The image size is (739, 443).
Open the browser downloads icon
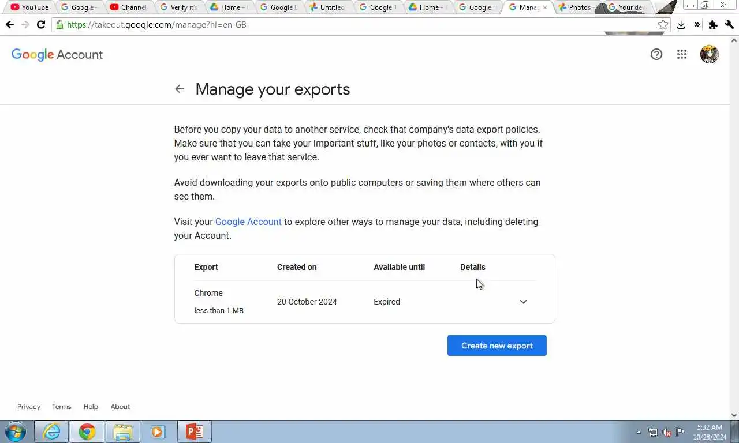click(x=681, y=25)
